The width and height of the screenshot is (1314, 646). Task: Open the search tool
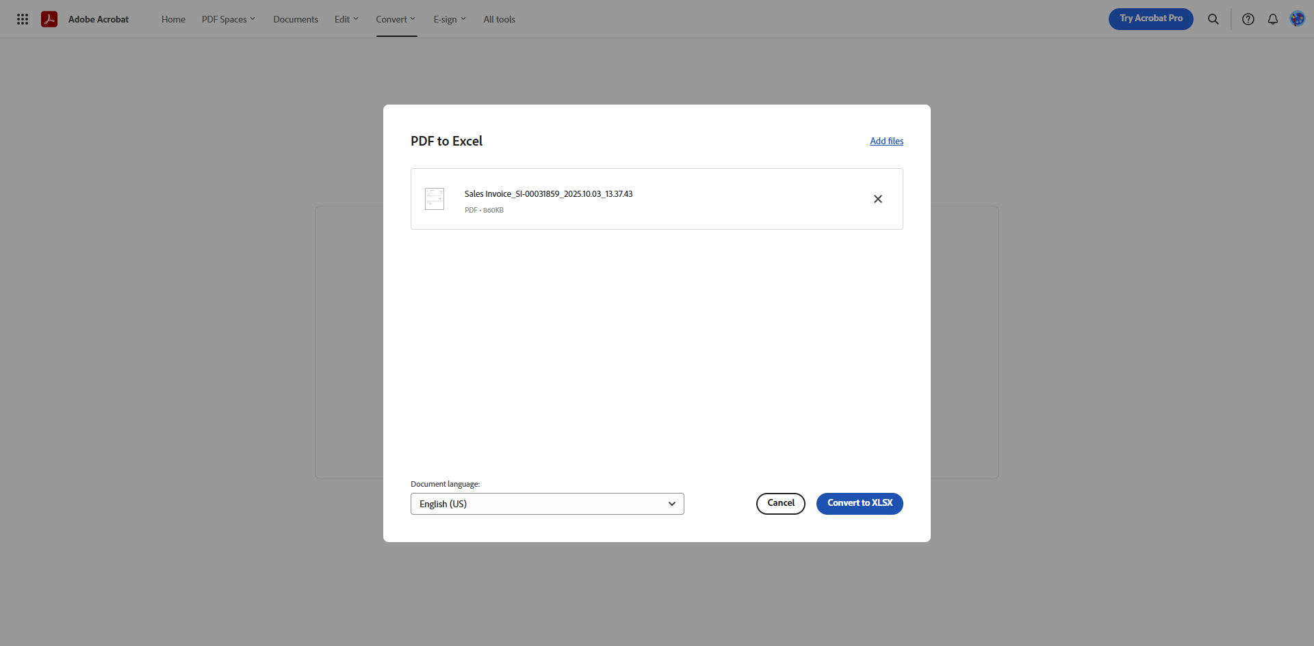coord(1213,18)
